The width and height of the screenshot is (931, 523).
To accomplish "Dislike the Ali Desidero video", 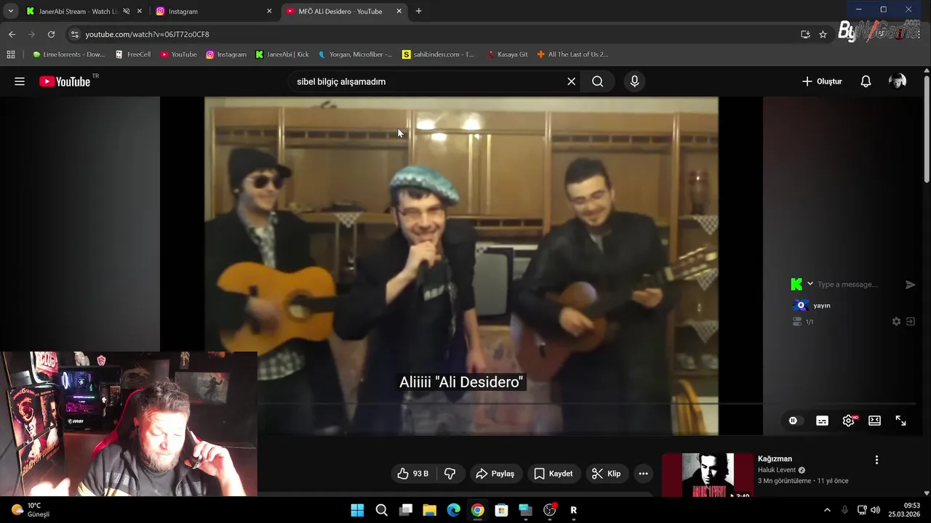I will click(450, 474).
